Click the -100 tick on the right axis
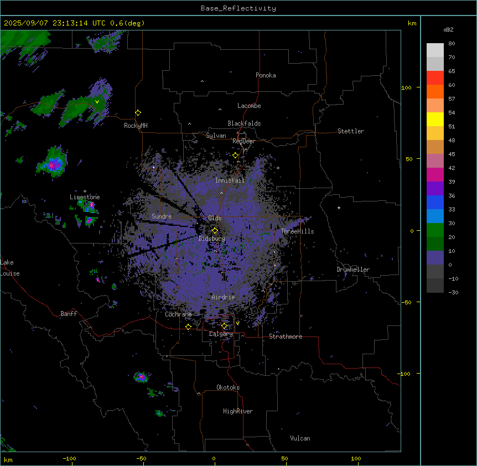This screenshot has height=466, width=477. (x=405, y=374)
